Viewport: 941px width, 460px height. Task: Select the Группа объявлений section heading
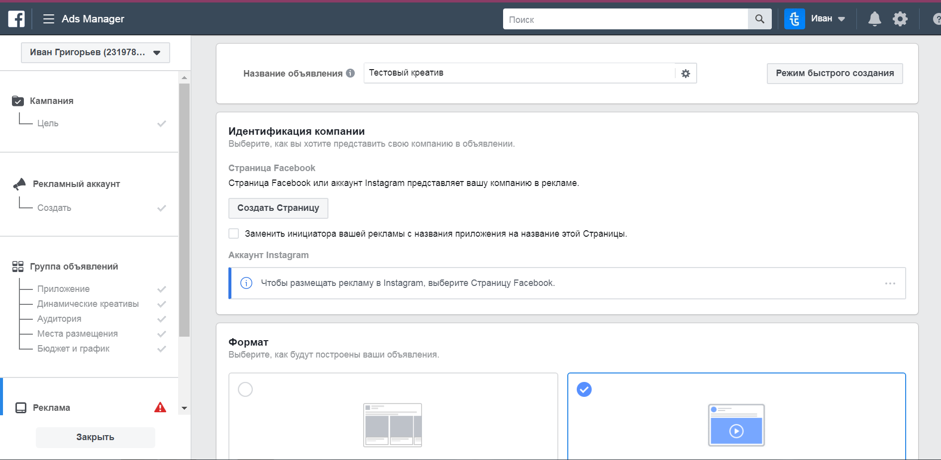pyautogui.click(x=74, y=267)
